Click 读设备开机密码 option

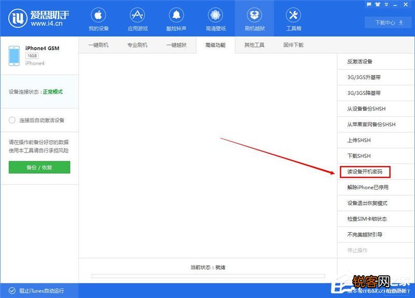[x=376, y=172]
